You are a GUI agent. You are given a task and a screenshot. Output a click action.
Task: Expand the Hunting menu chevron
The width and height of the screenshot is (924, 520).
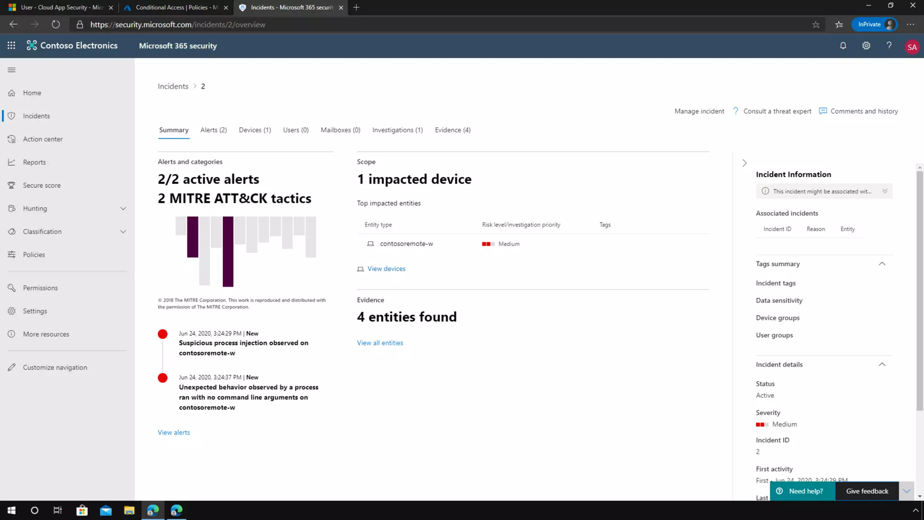[123, 208]
